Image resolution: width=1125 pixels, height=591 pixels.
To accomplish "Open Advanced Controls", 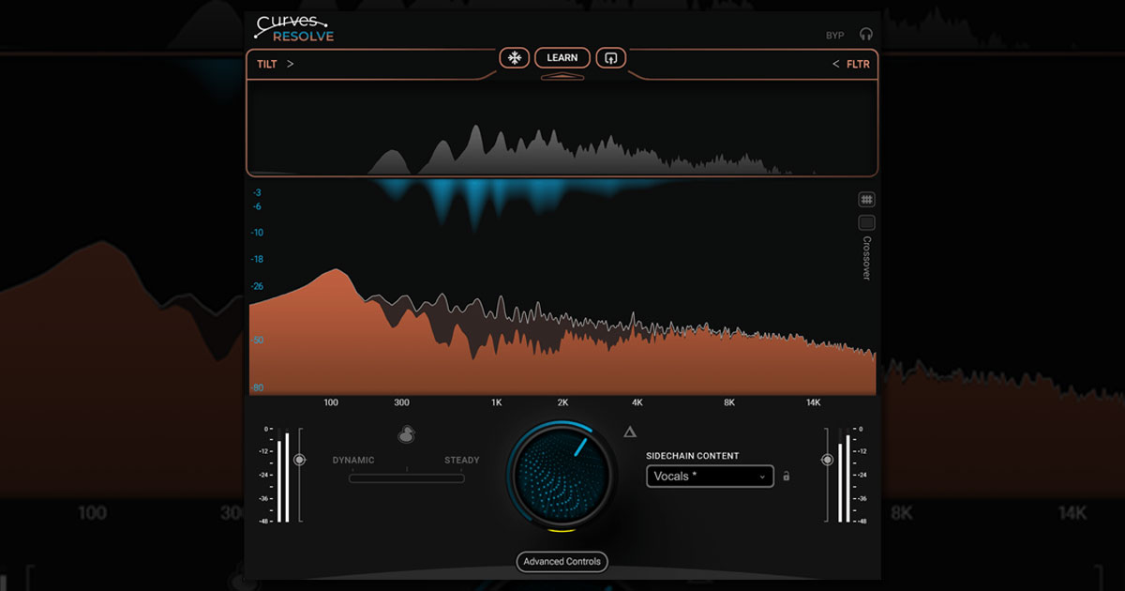I will point(562,561).
